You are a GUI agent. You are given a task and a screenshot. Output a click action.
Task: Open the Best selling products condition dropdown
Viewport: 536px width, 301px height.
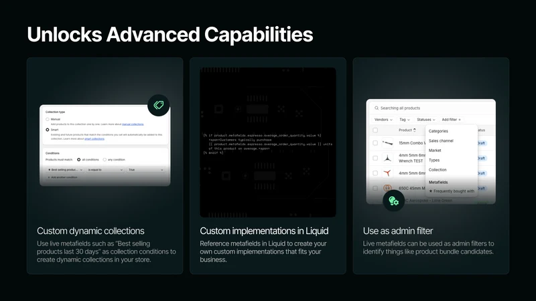[x=65, y=170]
